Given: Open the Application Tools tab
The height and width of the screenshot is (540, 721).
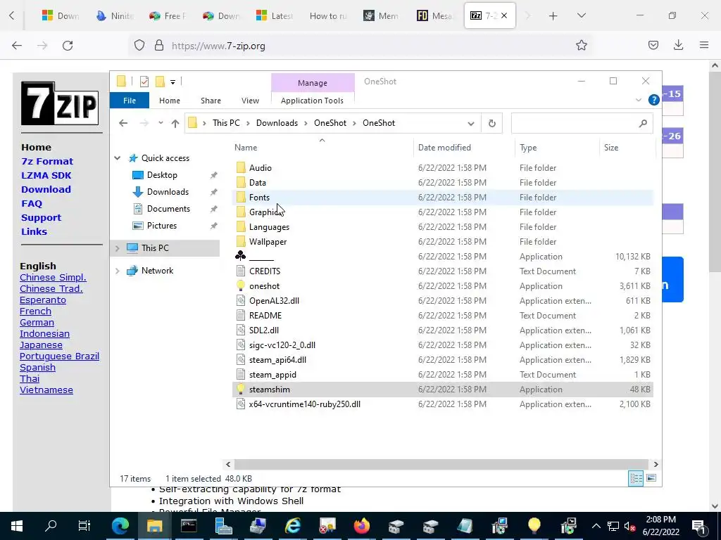Looking at the screenshot, I should tap(312, 101).
